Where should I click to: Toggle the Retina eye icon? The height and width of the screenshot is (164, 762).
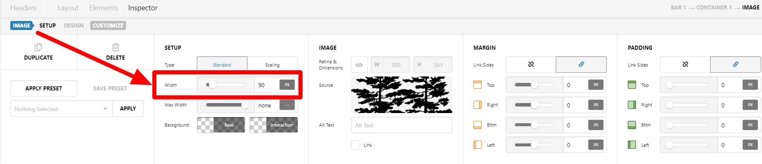359,65
